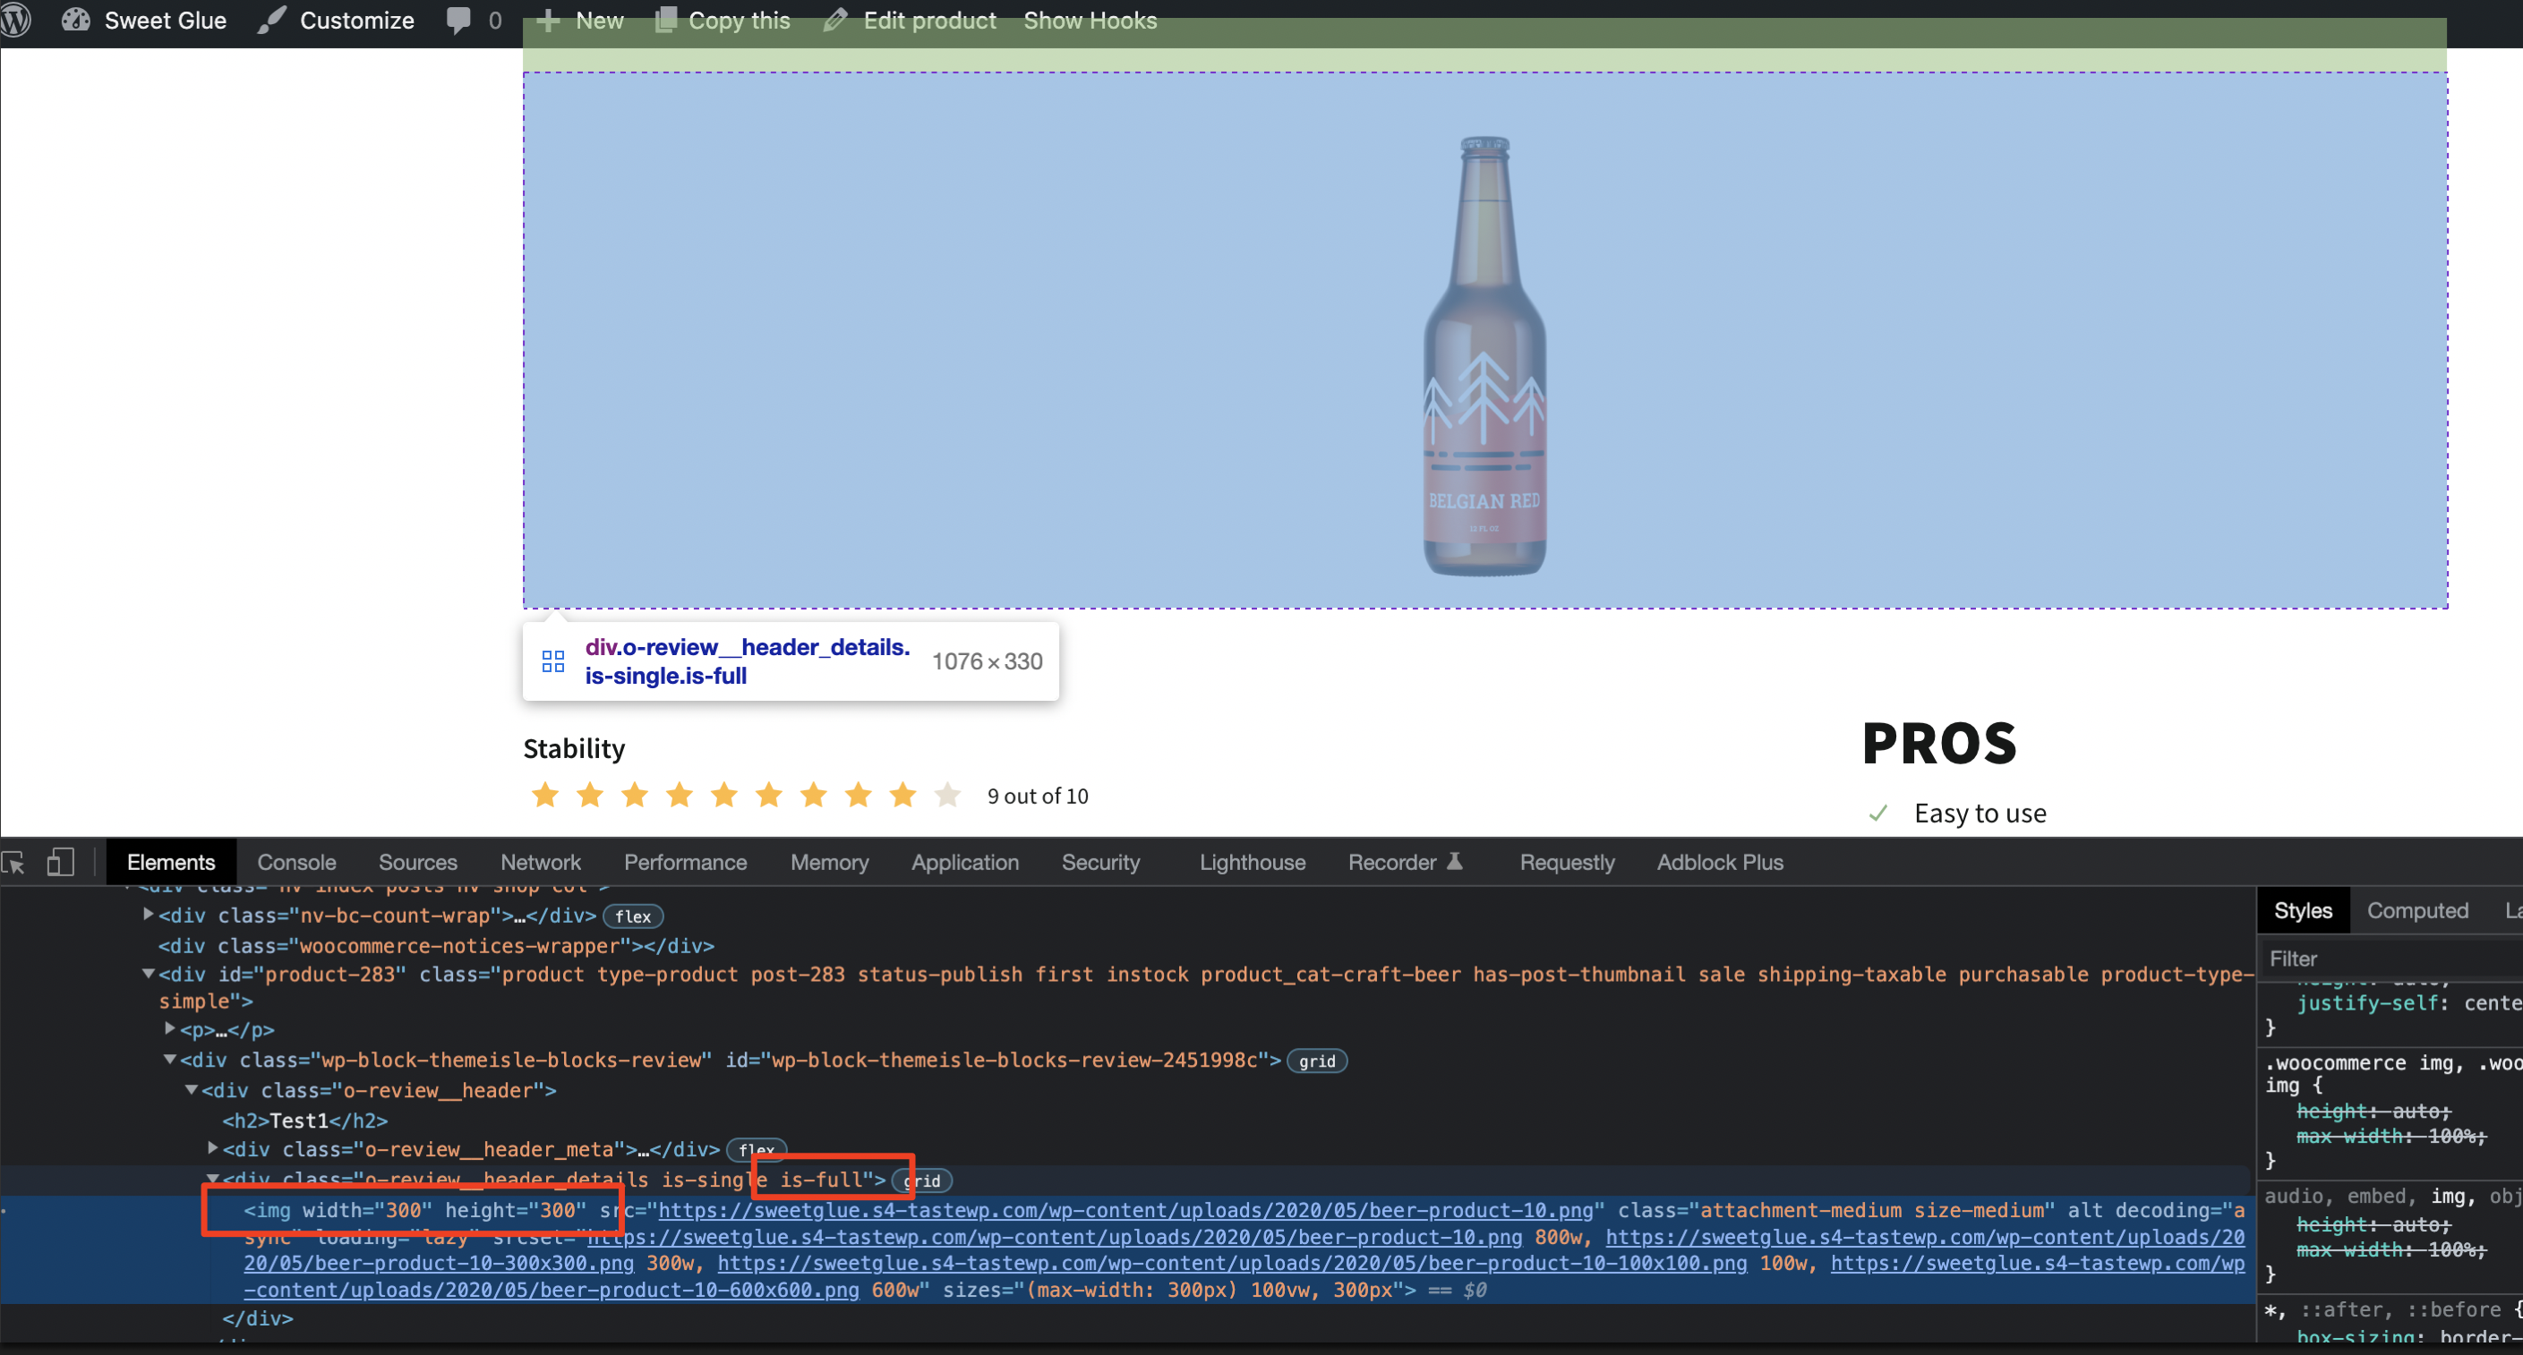Toggle the device toolbar icon in DevTools
This screenshot has width=2523, height=1355.
pyautogui.click(x=60, y=863)
